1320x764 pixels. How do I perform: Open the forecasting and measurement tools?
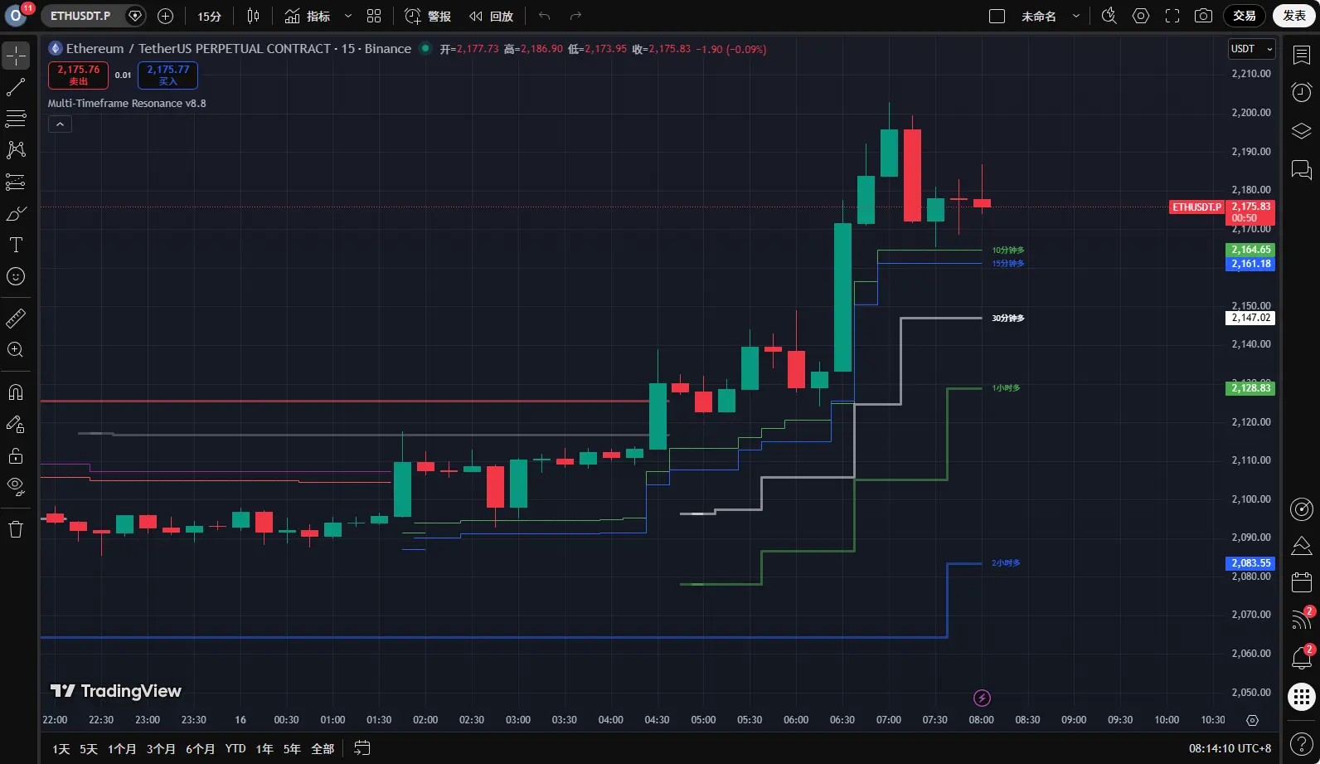[x=16, y=182]
